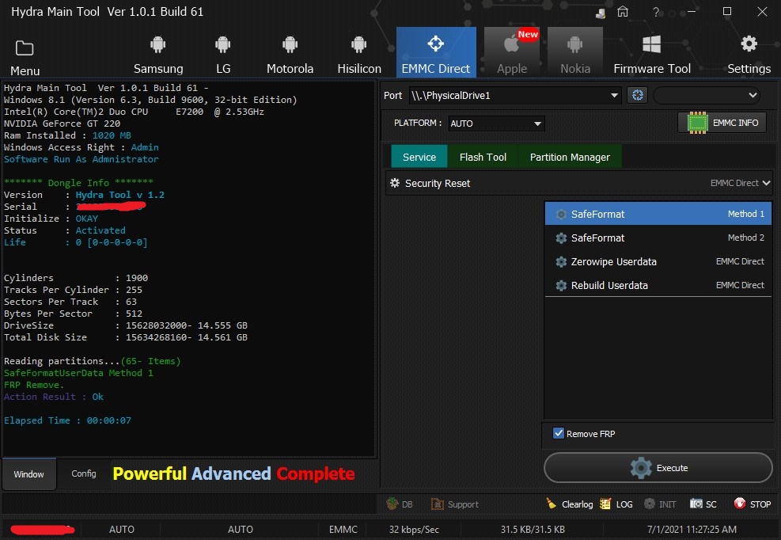
Task: Open the DB database icon
Action: tap(400, 504)
